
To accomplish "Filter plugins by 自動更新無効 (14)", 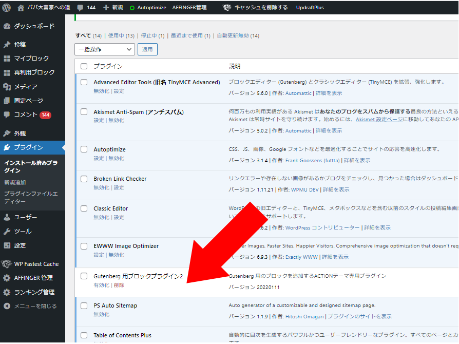I will coord(238,36).
